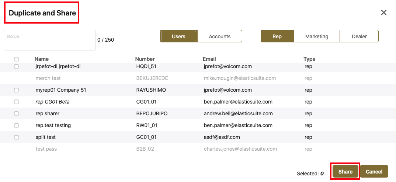Cancel the share dialog
396x182 pixels.
(374, 172)
